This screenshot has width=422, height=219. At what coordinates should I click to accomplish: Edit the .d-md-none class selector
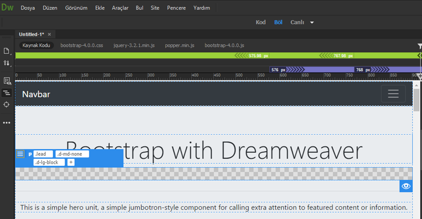tap(72, 154)
